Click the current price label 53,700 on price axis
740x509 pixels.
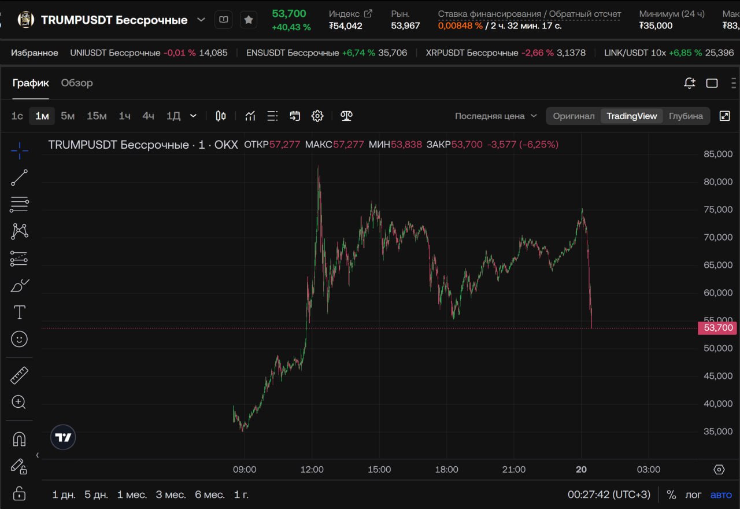coord(717,328)
